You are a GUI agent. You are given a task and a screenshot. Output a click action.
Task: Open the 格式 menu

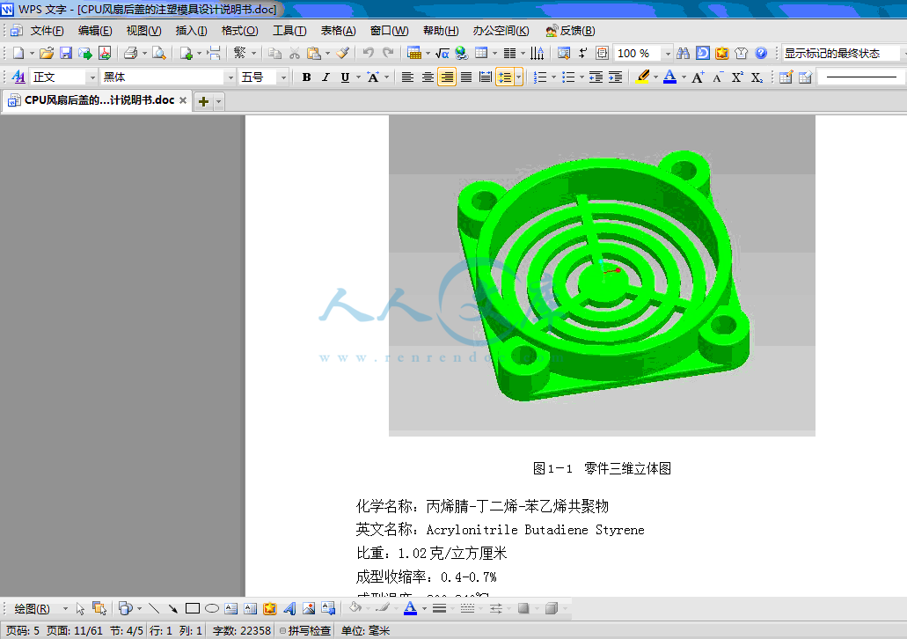pos(239,31)
